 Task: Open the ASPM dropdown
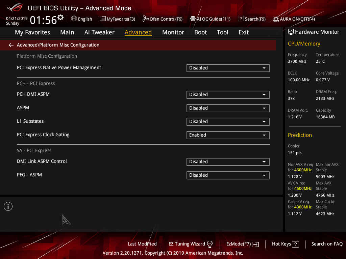[x=228, y=108]
